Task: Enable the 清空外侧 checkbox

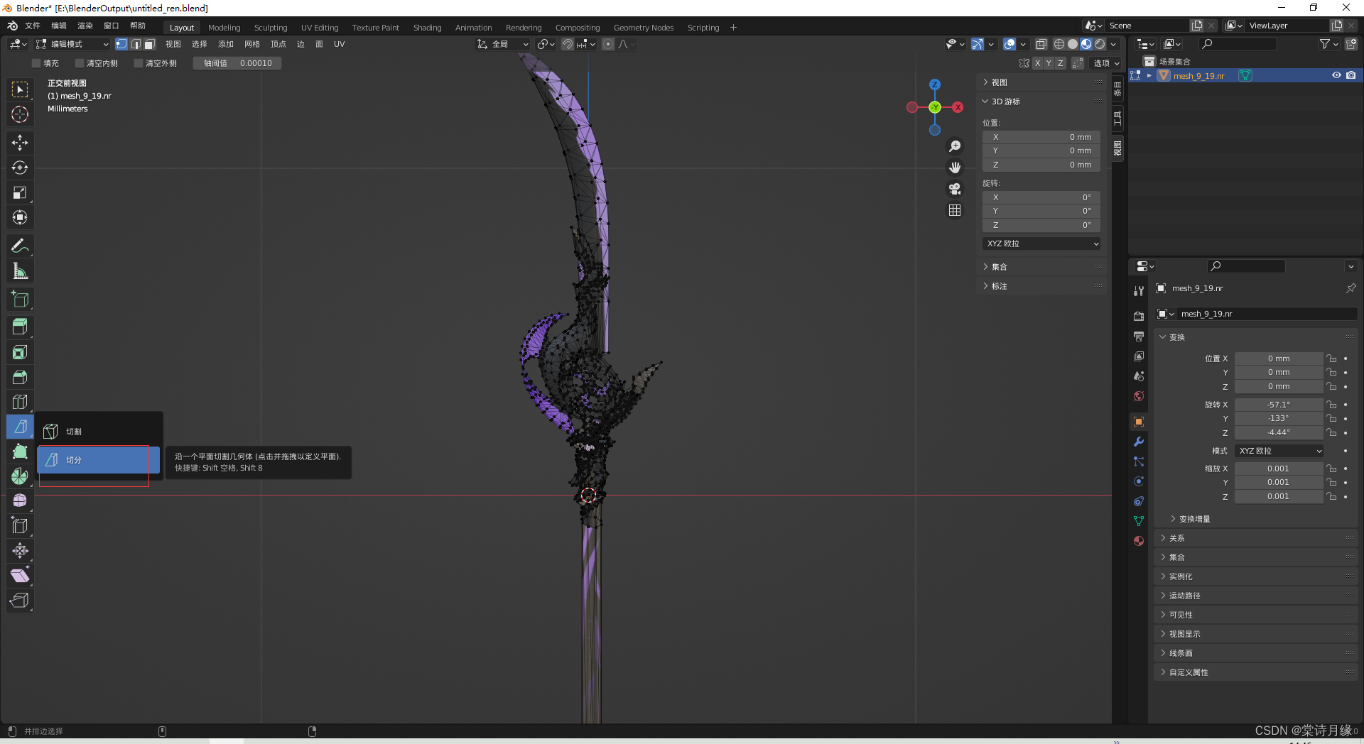Action: (x=139, y=63)
